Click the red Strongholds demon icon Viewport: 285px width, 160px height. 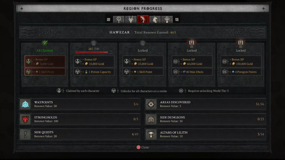pos(25,119)
